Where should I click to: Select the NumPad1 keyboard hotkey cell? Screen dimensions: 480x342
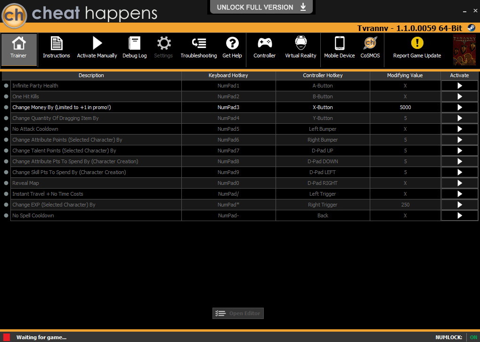[x=228, y=86]
